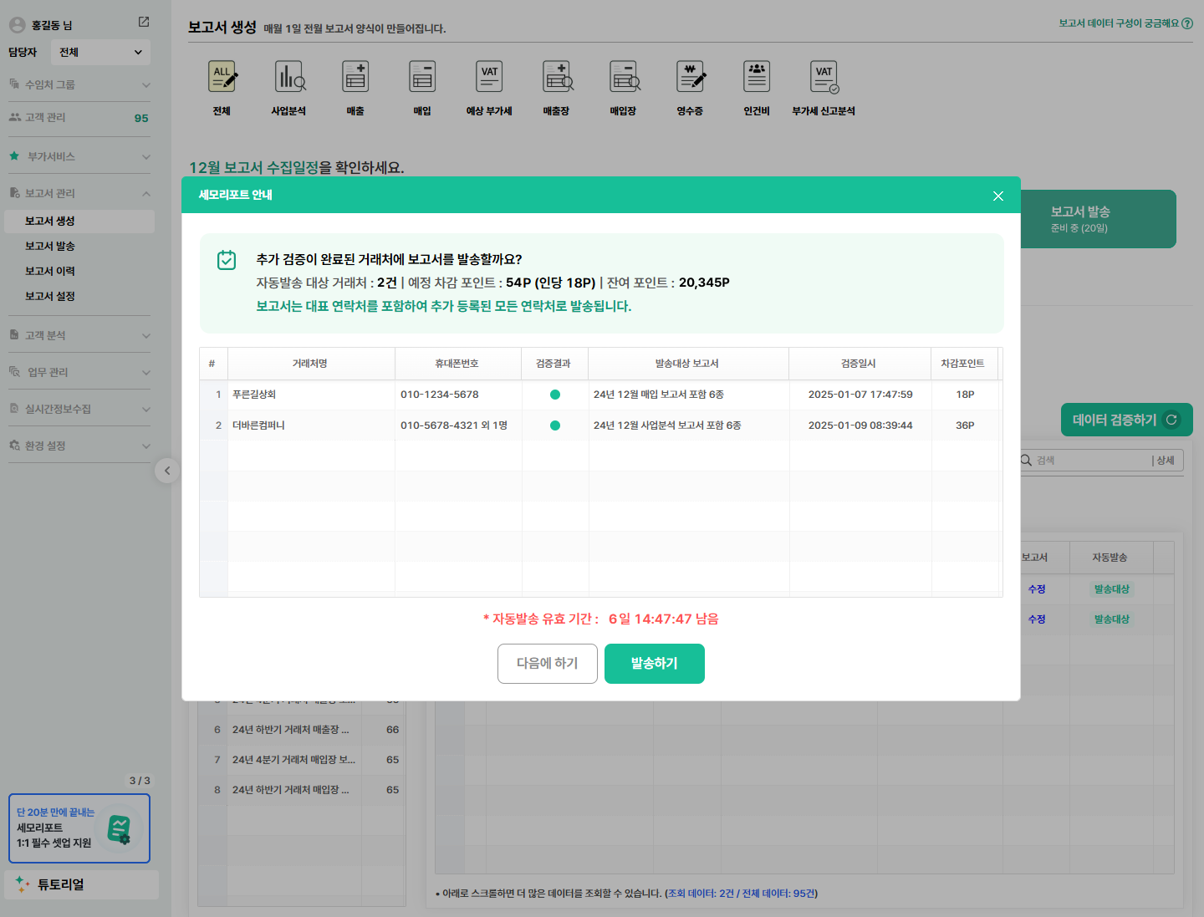This screenshot has width=1204, height=917.
Task: Collapse the sidebar with arrow handle
Action: 167,471
